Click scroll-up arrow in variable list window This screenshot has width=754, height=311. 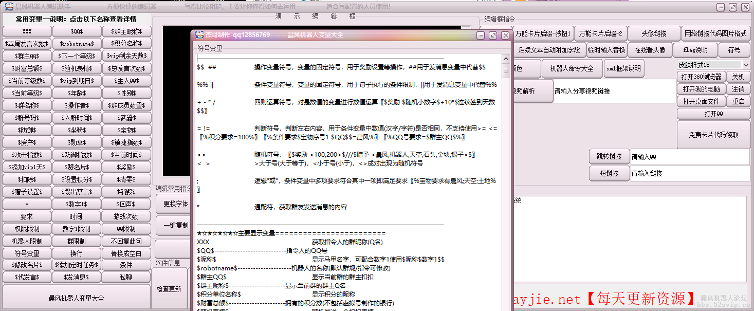click(506, 57)
